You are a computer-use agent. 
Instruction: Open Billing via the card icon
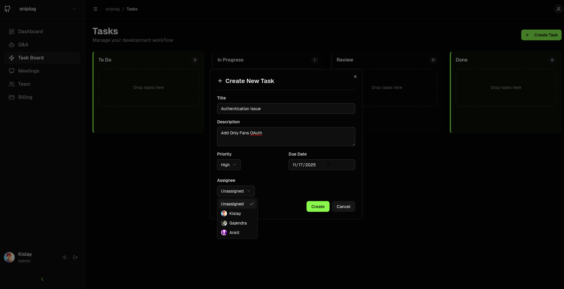pyautogui.click(x=12, y=97)
